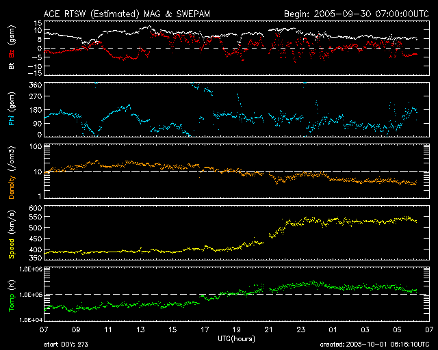The height and width of the screenshot is (350, 438).
Task: Click the 600 tick on the Speed axis
Action: 36,208
